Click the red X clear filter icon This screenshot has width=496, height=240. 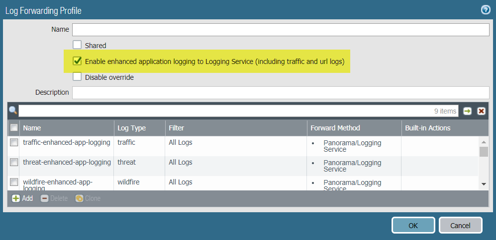(481, 111)
